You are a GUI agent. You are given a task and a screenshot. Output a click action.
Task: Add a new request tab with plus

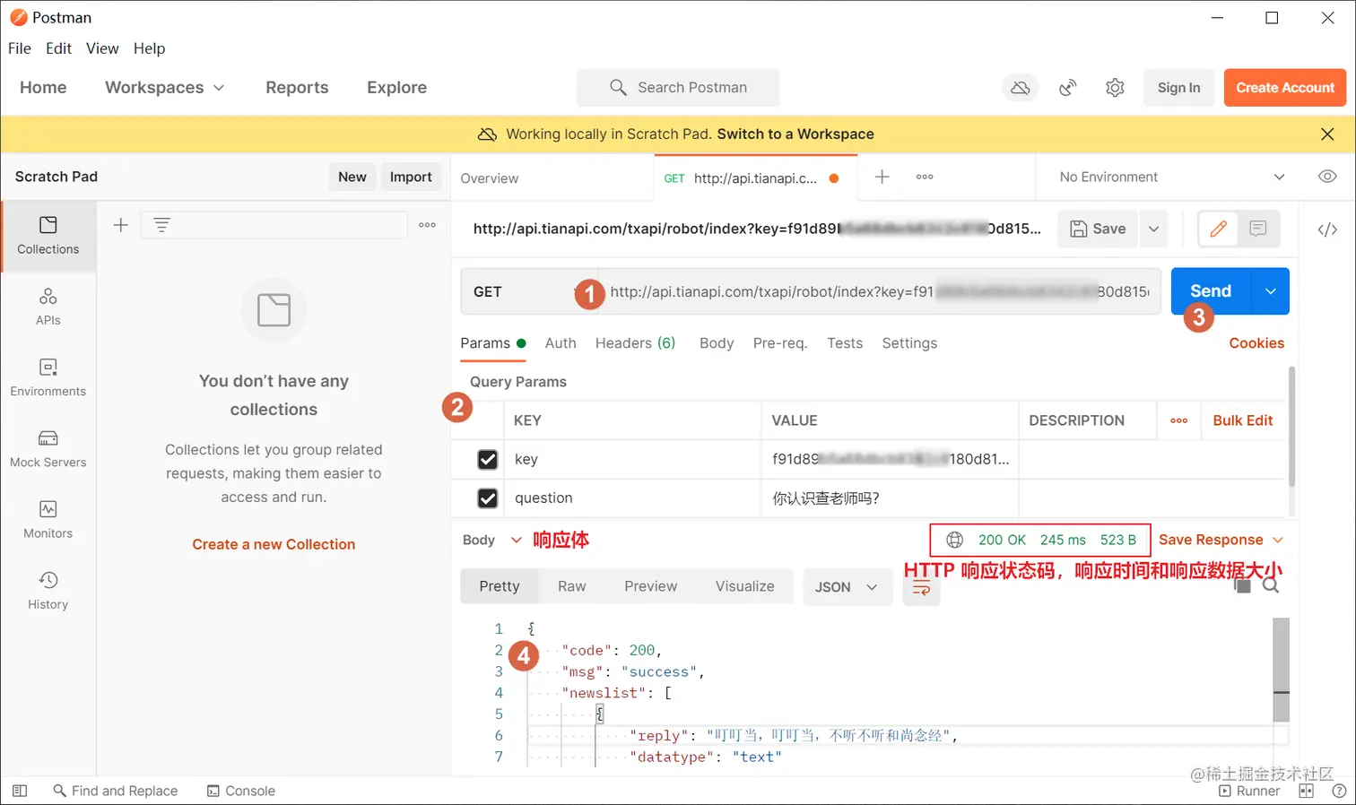tap(882, 177)
